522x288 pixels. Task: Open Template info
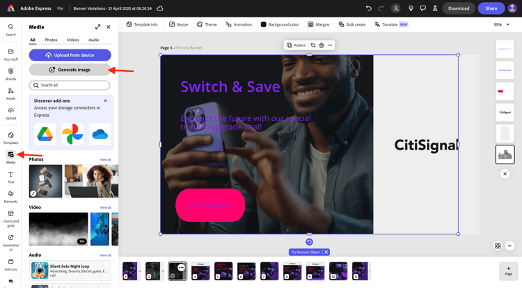[x=142, y=24]
